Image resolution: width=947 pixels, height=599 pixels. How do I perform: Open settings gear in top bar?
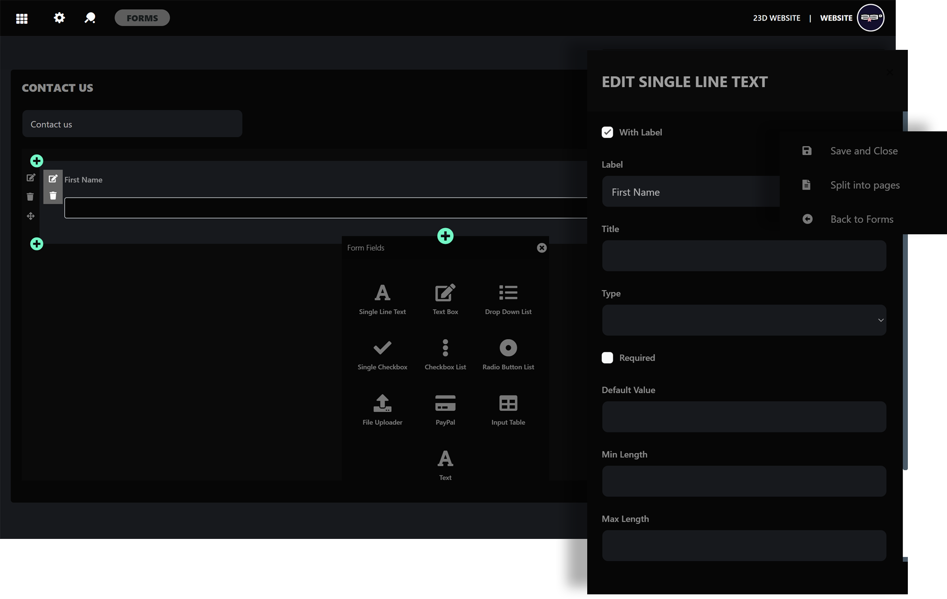[59, 18]
